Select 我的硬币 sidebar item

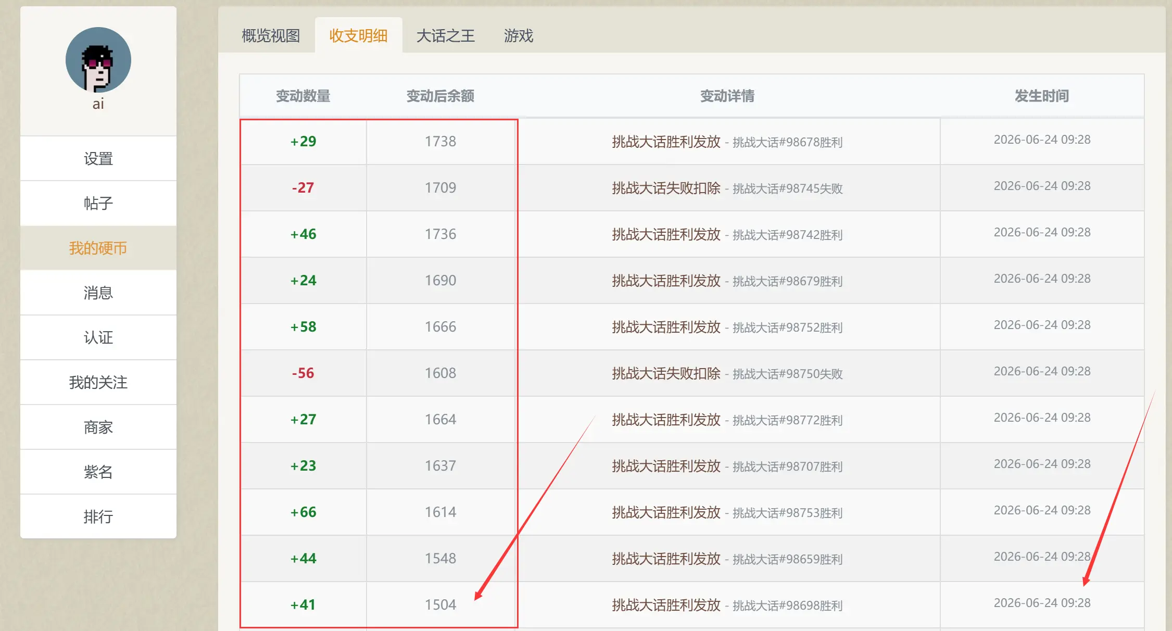(x=98, y=248)
